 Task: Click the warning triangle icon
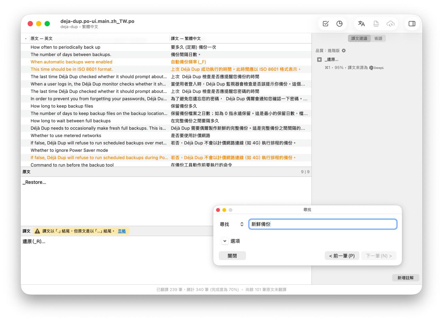coord(37,231)
